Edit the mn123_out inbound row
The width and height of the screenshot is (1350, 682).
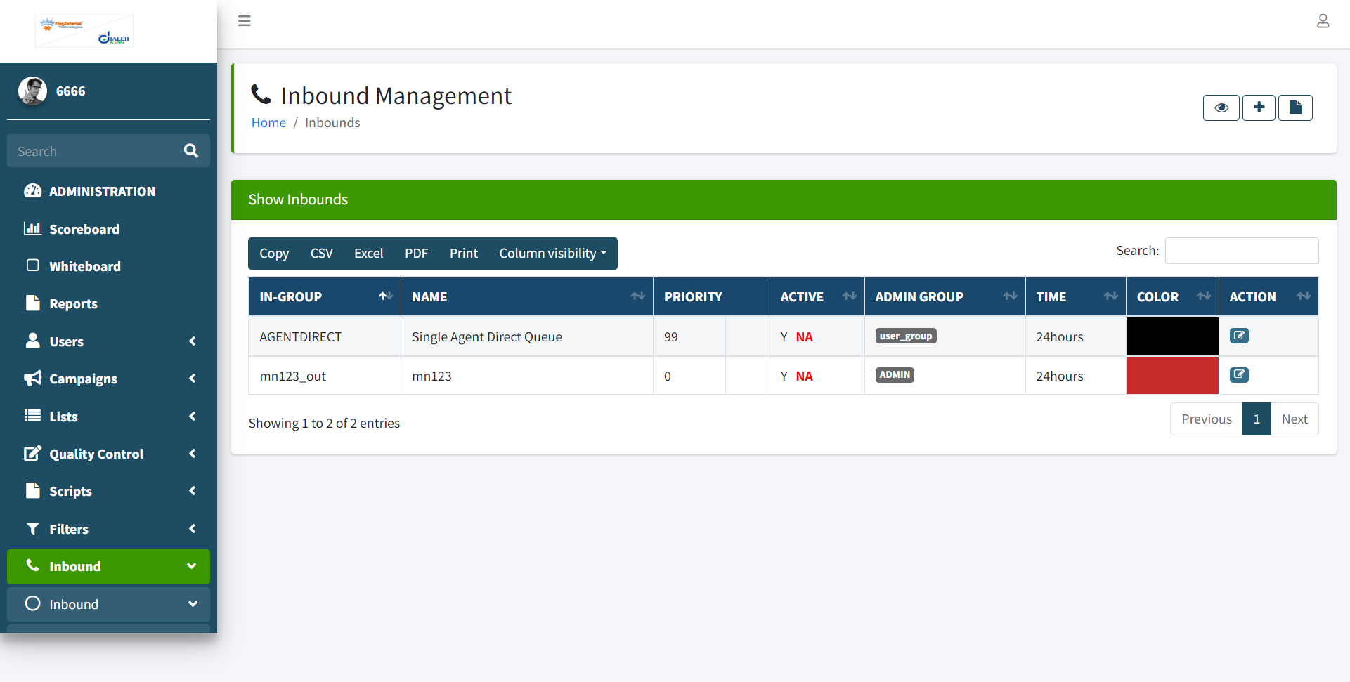[x=1239, y=375]
